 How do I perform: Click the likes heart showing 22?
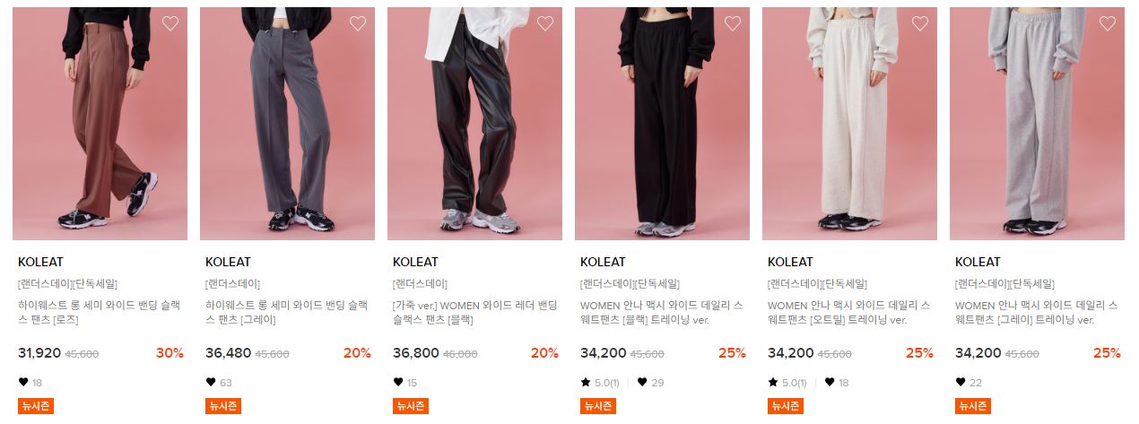point(961,382)
